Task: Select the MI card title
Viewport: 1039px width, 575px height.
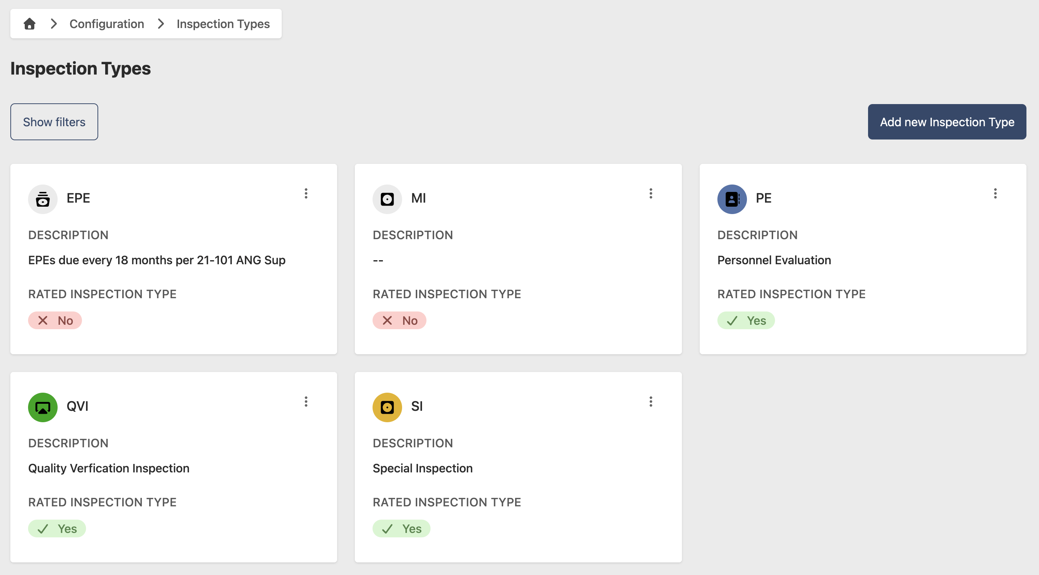Action: pos(418,198)
